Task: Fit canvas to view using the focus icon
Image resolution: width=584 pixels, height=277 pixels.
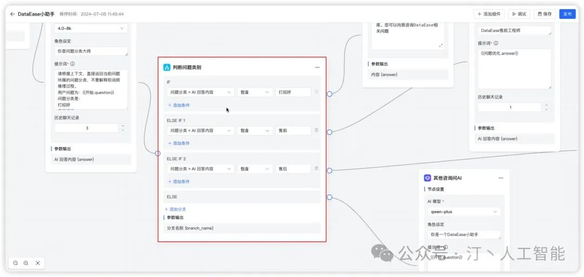Action: 38,263
